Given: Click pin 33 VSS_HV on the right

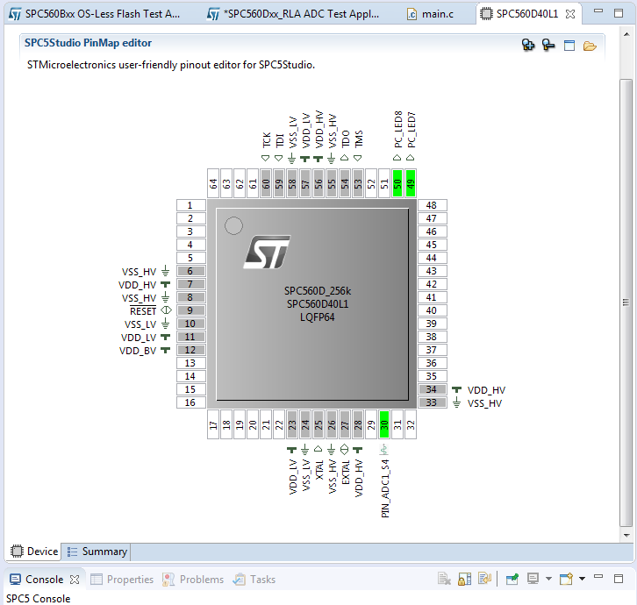Looking at the screenshot, I should [x=433, y=402].
